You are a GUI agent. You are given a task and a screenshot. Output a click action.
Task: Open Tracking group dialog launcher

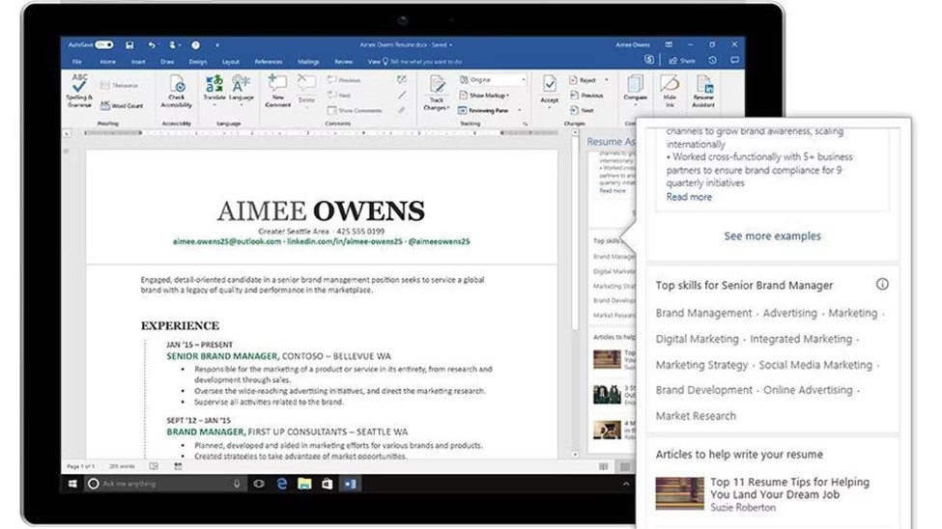pos(526,124)
